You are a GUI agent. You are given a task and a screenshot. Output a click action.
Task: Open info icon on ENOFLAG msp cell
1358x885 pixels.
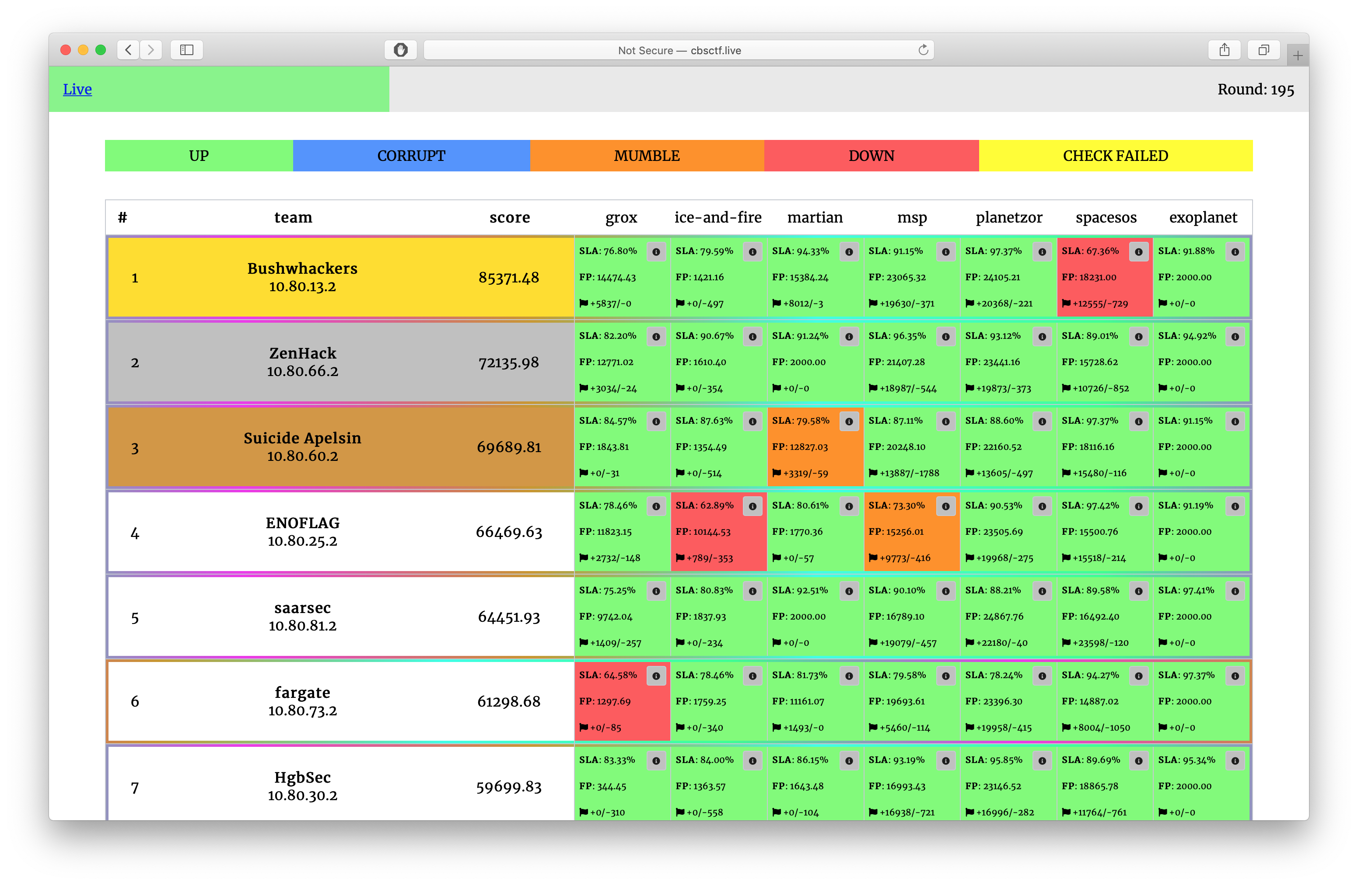[x=945, y=506]
